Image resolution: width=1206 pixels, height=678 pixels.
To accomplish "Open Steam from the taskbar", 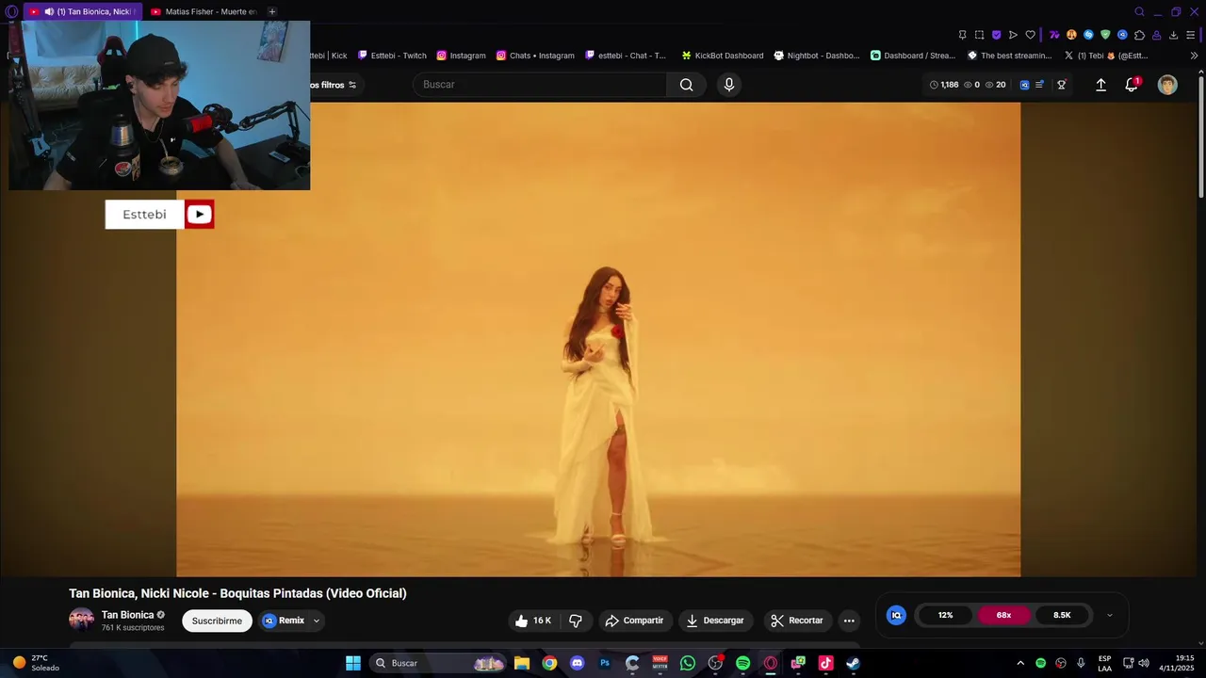I will coord(853,663).
